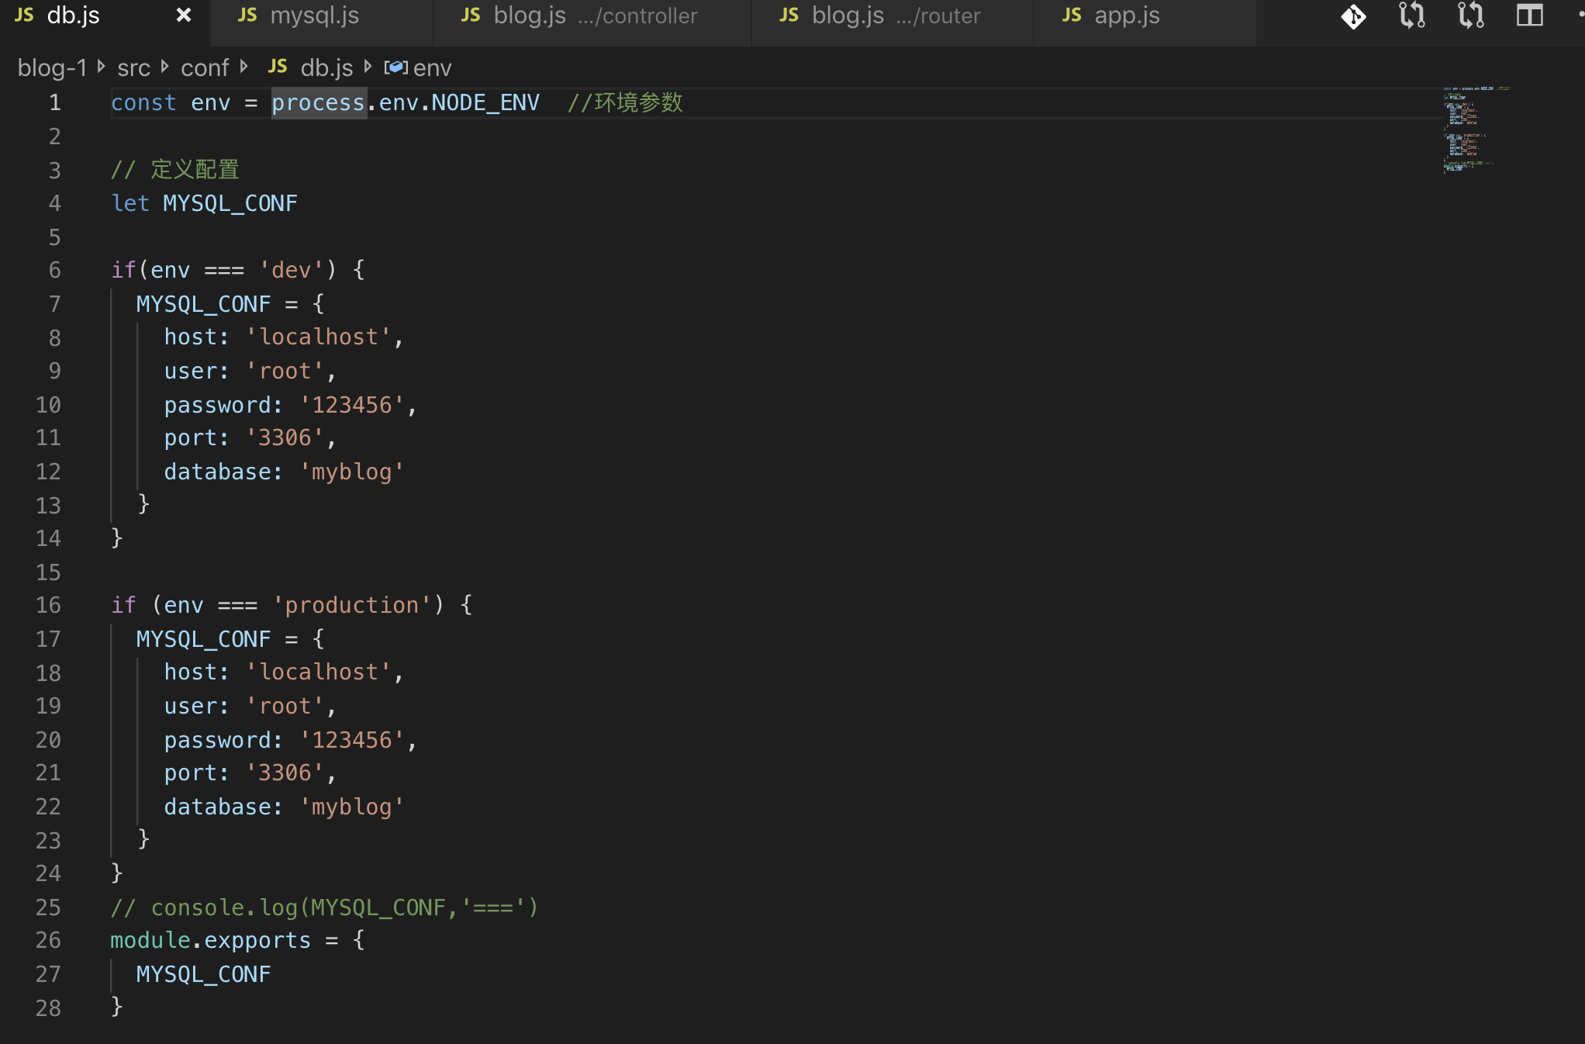Click the Chinese comment on line 3
The width and height of the screenshot is (1585, 1044).
[x=175, y=169]
